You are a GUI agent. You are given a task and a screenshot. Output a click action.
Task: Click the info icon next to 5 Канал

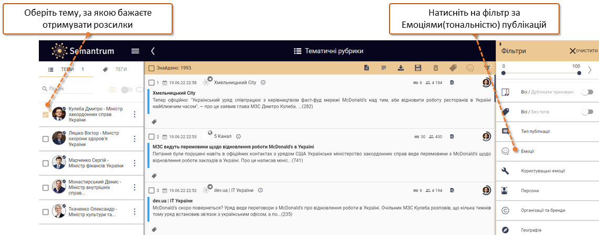238,137
